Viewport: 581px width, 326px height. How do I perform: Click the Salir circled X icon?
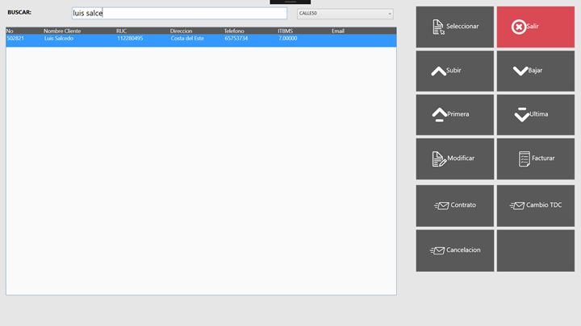point(519,27)
